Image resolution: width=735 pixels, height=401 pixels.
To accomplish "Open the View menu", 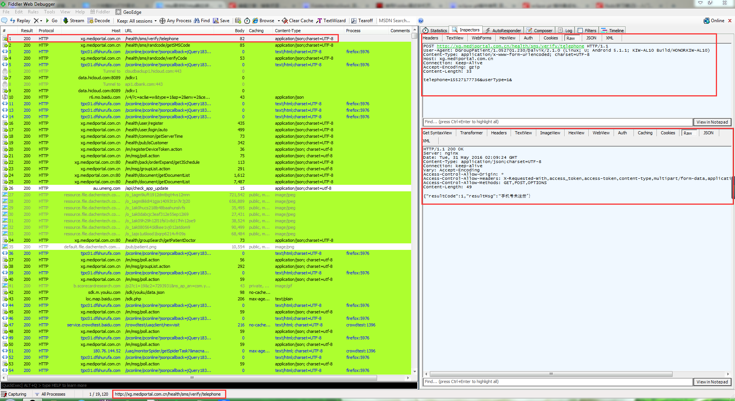I will point(65,12).
